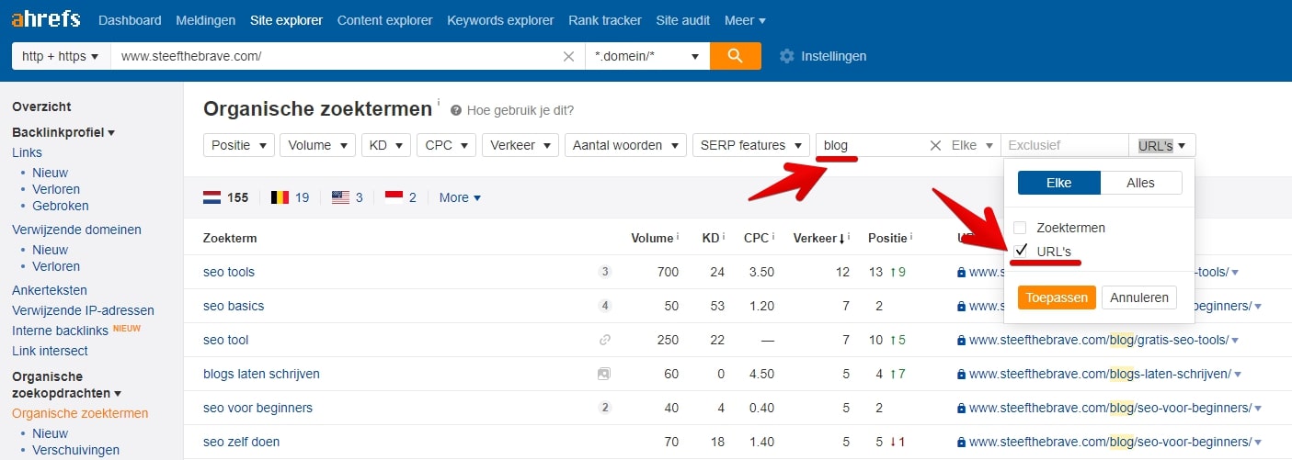Image resolution: width=1292 pixels, height=460 pixels.
Task: Click the Instellingen gear icon
Action: pos(786,56)
